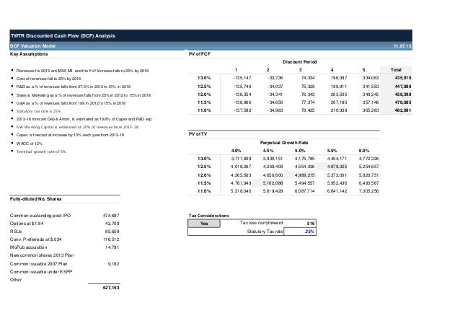The image size is (460, 326).
Task: Click the period 3 value 74,334
Action: click(308, 78)
